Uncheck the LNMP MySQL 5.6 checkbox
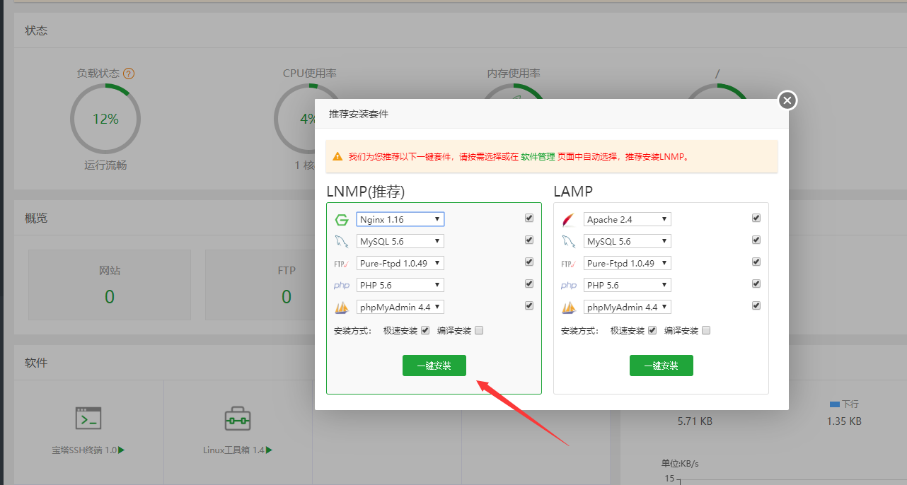This screenshot has height=485, width=907. [529, 240]
